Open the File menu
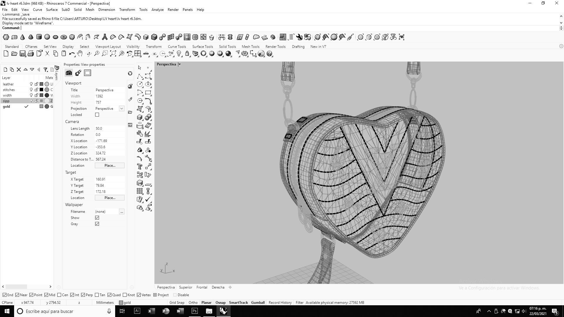 [x=5, y=10]
